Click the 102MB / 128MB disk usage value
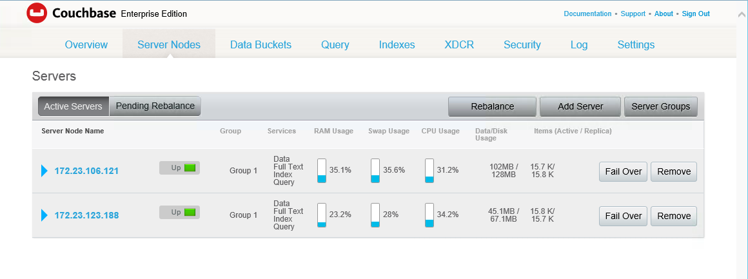Screen dimensions: 748x279 (504, 171)
